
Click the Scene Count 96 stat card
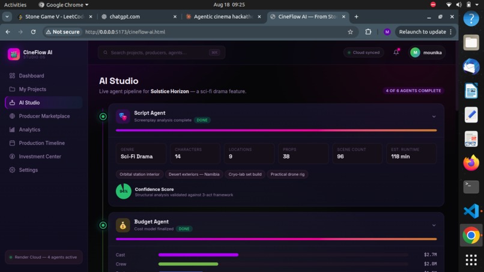(357, 154)
